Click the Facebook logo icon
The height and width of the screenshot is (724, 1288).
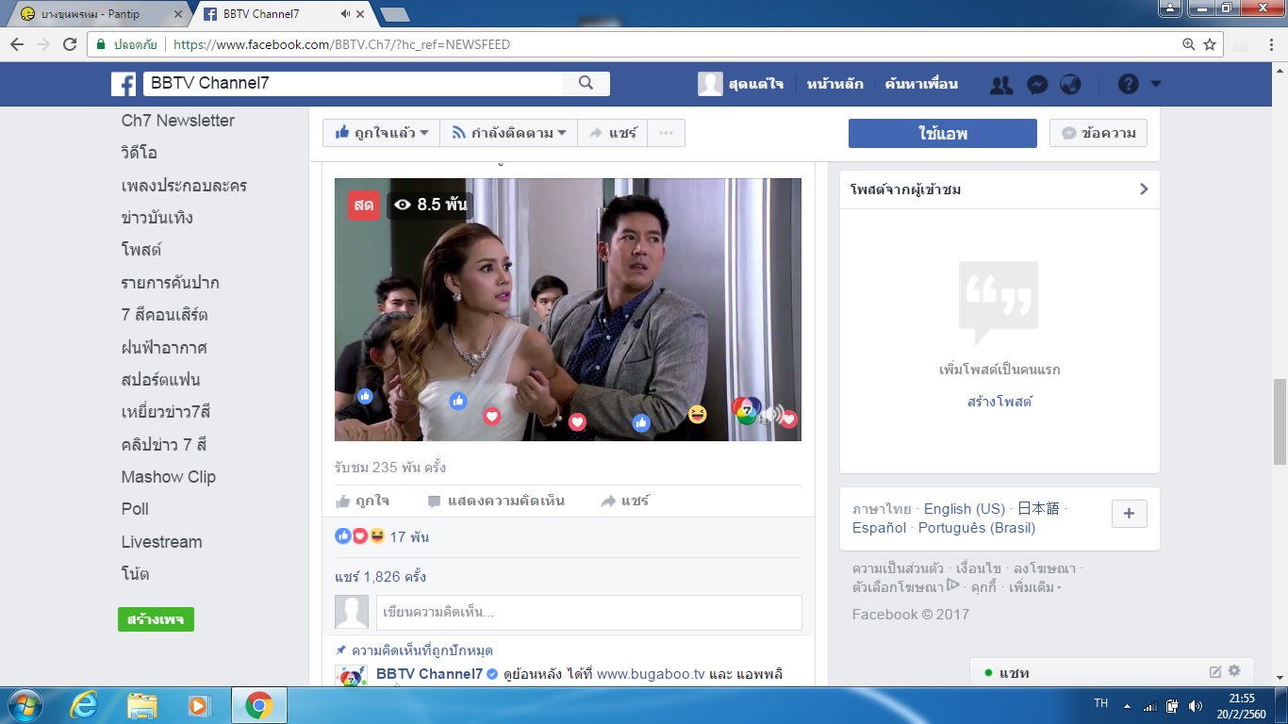coord(124,84)
